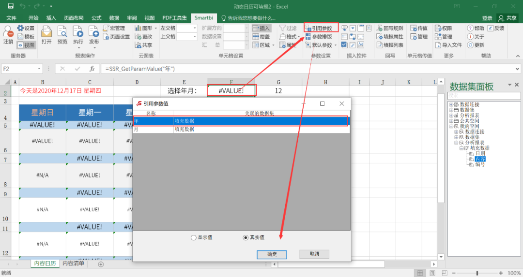Click the 反馈 feedback button
The image size is (523, 277).
coord(496,29)
